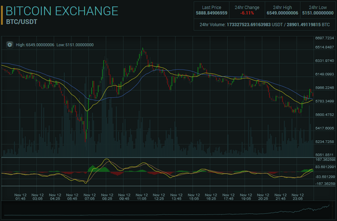The width and height of the screenshot is (337, 221).
Task: Click time axis label Nov 12 03:05
Action: click(37, 197)
